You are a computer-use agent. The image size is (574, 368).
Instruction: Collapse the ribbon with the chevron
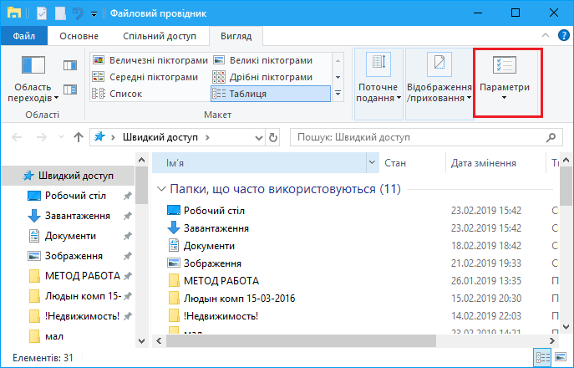click(x=546, y=35)
